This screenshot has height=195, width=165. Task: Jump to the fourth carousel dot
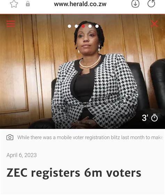(90, 26)
